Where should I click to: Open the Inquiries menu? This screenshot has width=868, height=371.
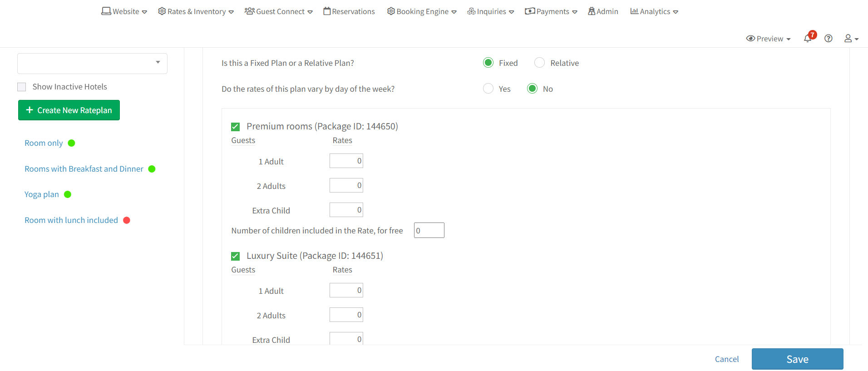coord(490,11)
